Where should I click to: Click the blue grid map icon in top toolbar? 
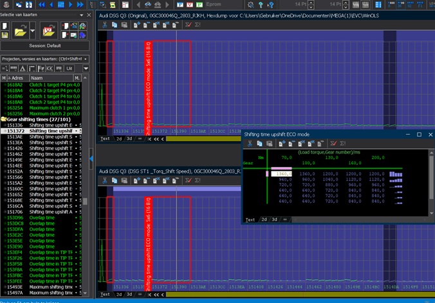[x=61, y=4]
